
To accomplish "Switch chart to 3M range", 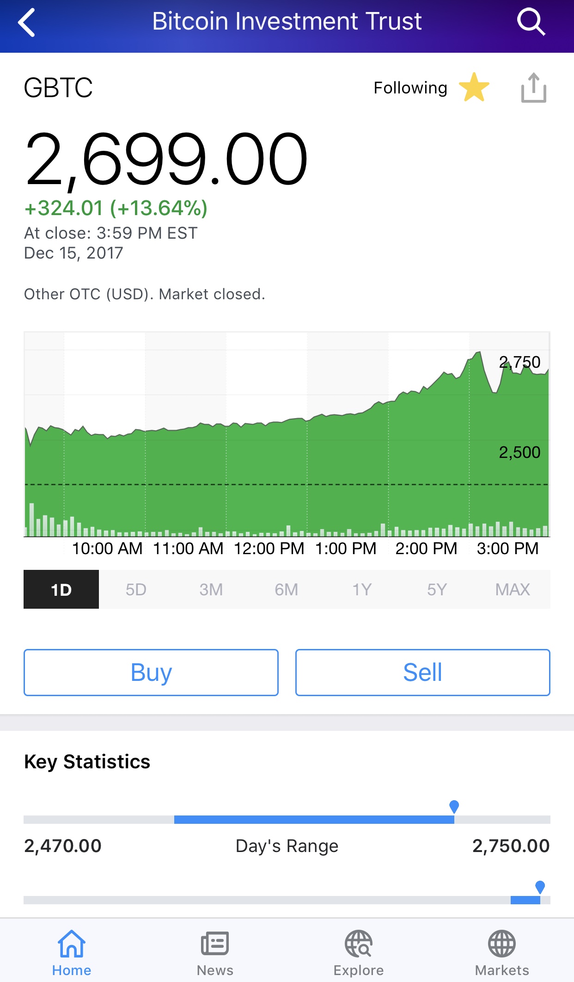I will coord(211,589).
